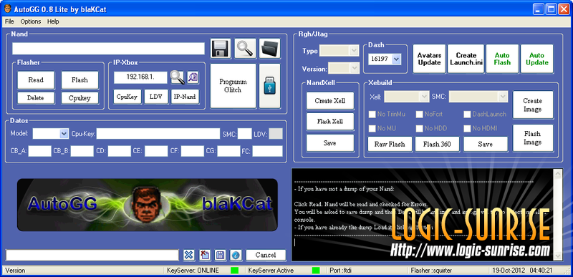Image resolution: width=573 pixels, height=277 pixels.
Task: Open the Rgh/Jtag Type dropdown
Action: pos(339,51)
